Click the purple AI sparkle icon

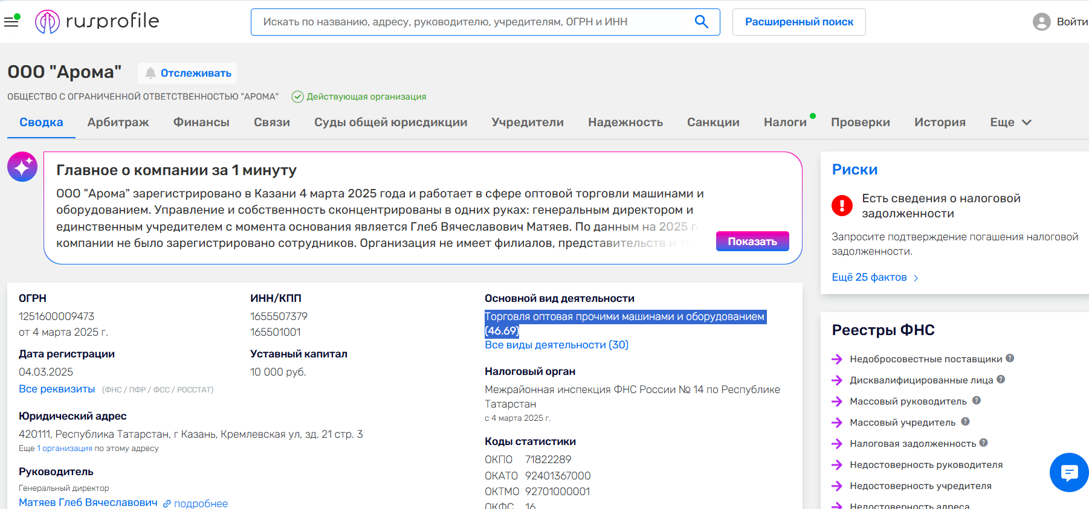point(22,167)
